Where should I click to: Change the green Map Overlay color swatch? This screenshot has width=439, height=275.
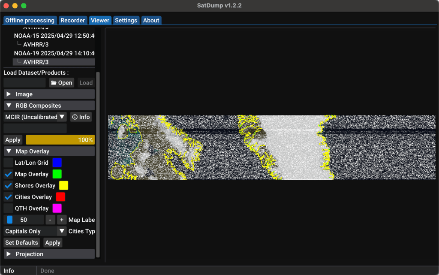pyautogui.click(x=57, y=174)
